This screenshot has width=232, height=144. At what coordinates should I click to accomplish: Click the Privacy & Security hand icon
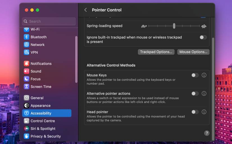coord(26,136)
